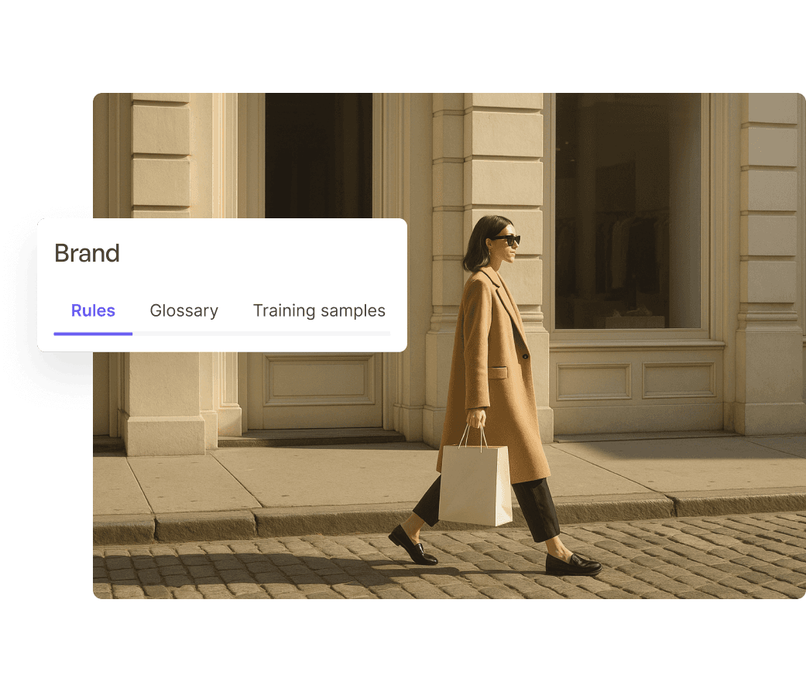The height and width of the screenshot is (692, 806).
Task: Open Glossary from the tab row
Action: coord(183,310)
